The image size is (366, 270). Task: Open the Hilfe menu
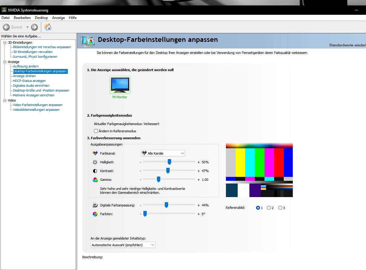coord(73,18)
